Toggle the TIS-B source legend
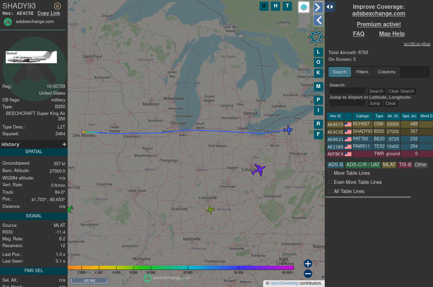 tap(405, 165)
